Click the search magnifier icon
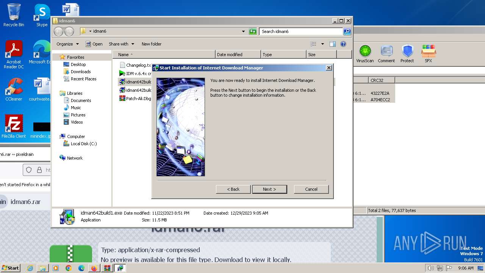 point(347,31)
